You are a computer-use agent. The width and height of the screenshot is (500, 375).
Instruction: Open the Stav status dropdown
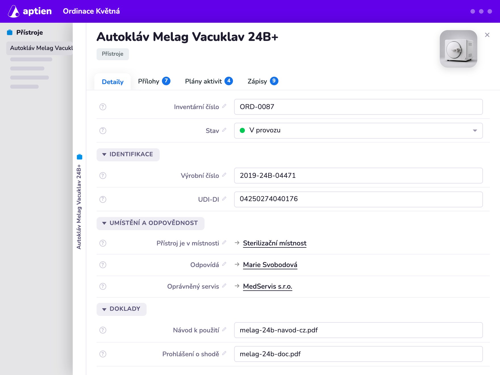pos(358,131)
